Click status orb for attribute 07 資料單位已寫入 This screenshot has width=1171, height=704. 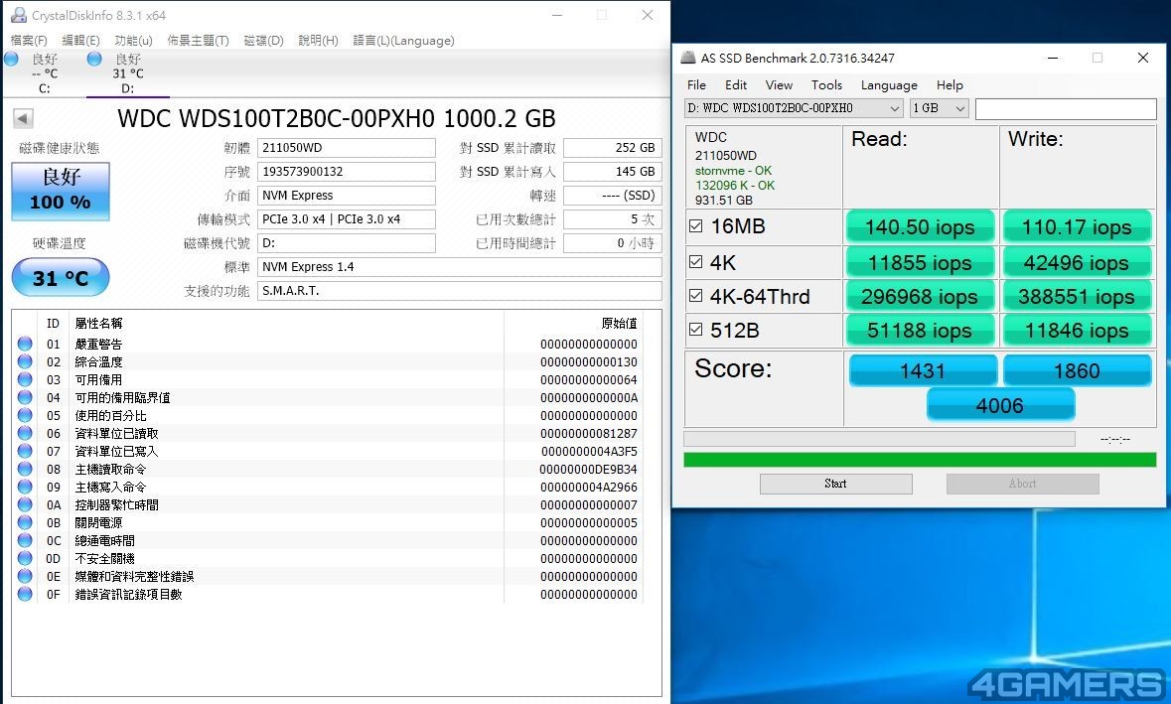(x=26, y=452)
